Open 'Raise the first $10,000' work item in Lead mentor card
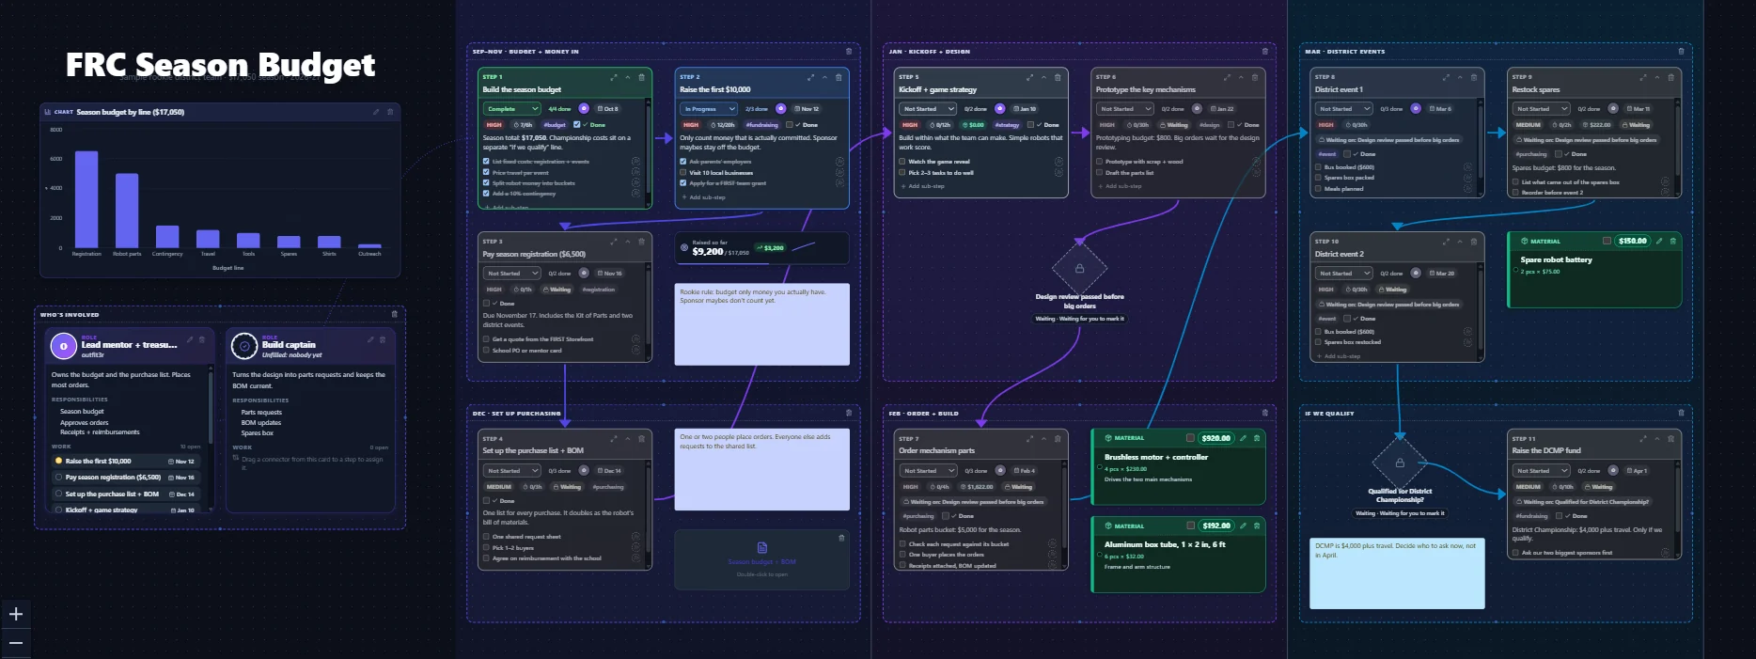 click(126, 462)
